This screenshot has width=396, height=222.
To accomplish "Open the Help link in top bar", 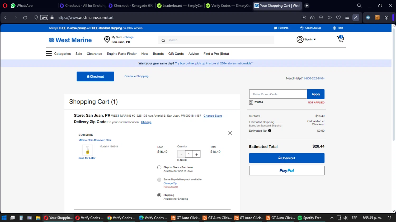I will pyautogui.click(x=338, y=28).
